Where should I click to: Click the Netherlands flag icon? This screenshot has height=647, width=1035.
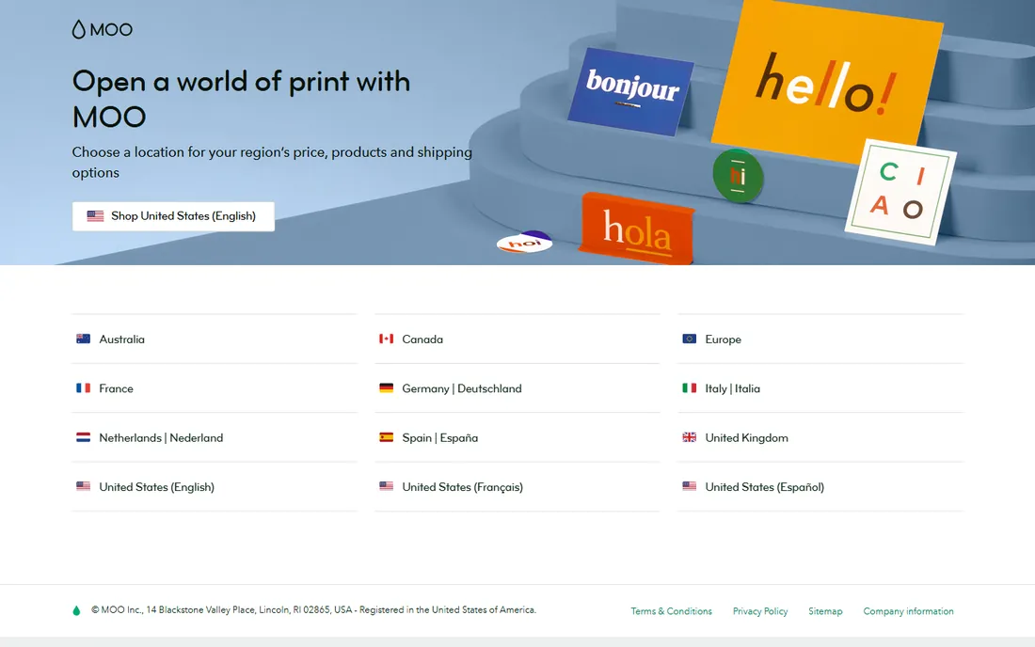pyautogui.click(x=83, y=437)
